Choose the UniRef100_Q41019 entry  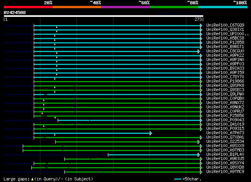[x=225, y=124]
